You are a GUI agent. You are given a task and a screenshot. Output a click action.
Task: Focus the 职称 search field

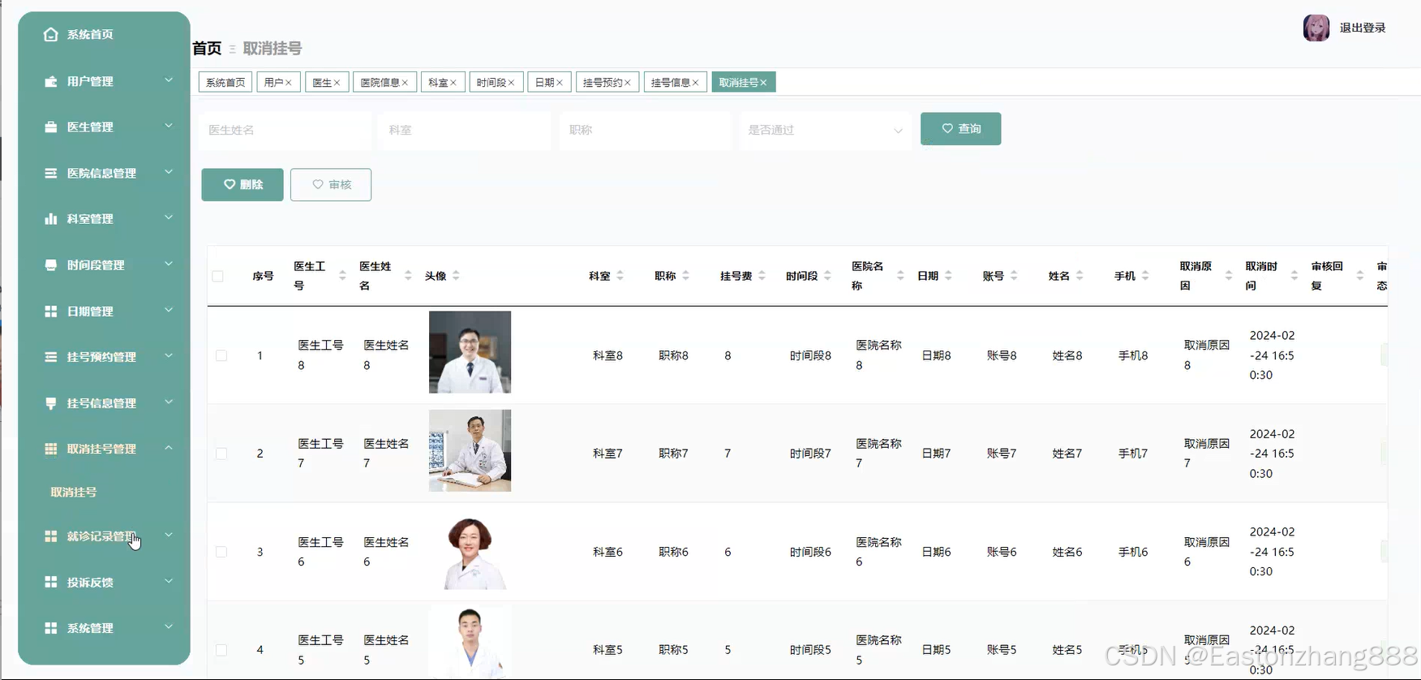pos(646,130)
